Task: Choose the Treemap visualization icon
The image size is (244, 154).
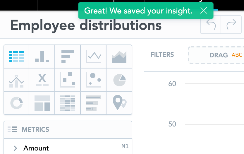Action: tap(42, 103)
